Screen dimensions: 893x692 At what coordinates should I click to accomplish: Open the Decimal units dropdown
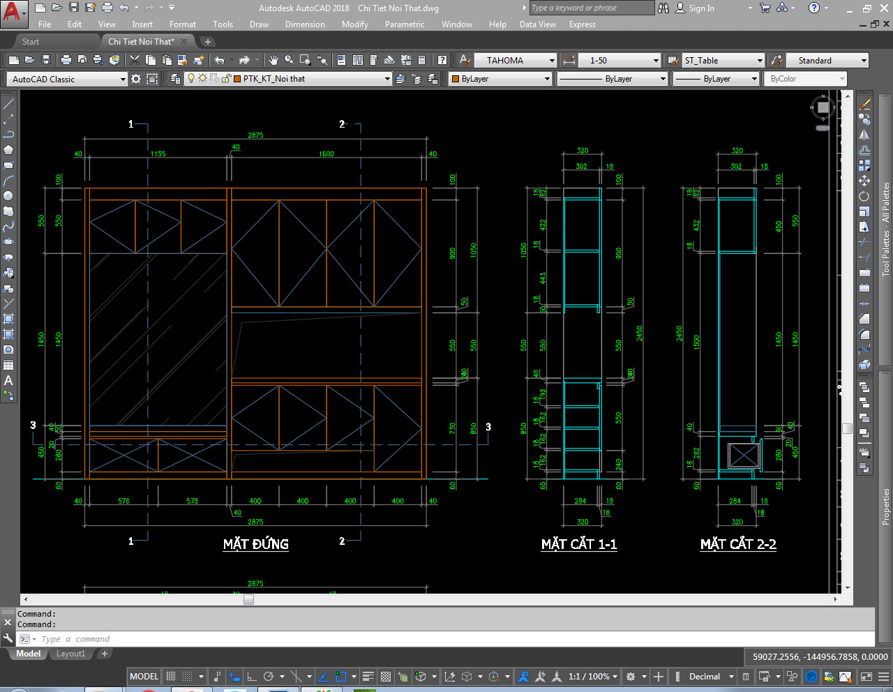[x=732, y=676]
